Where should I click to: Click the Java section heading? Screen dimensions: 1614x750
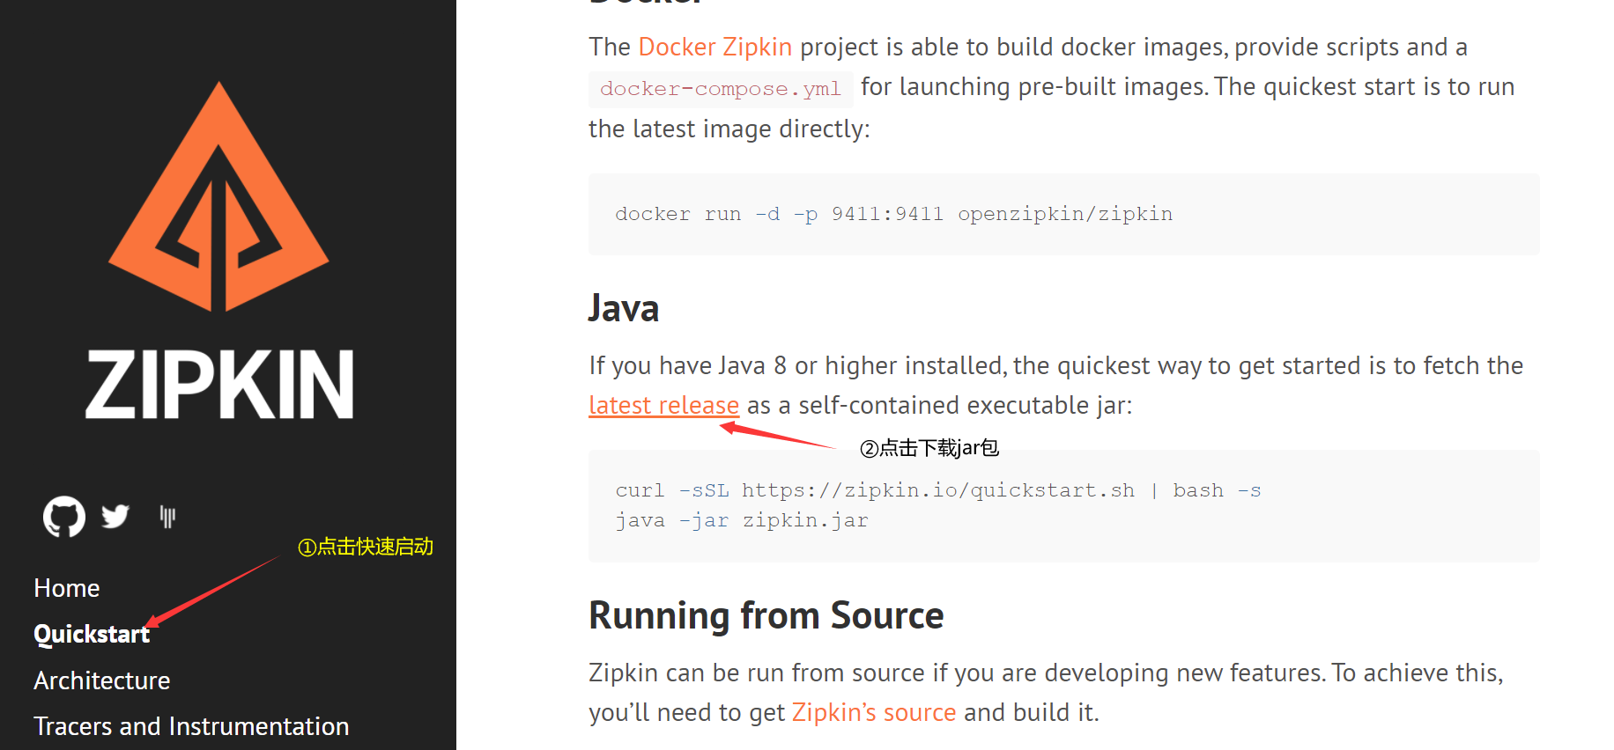click(x=624, y=309)
